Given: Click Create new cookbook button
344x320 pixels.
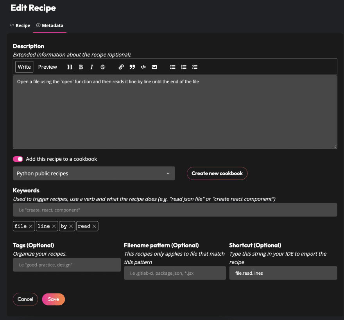Looking at the screenshot, I should click(x=217, y=174).
